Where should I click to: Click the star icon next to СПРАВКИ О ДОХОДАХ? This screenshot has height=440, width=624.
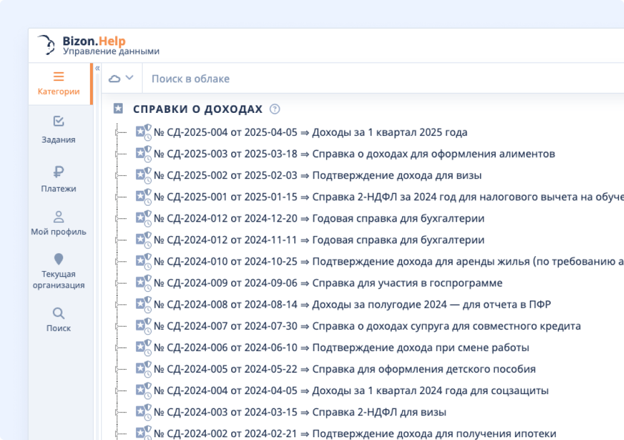[x=118, y=108]
